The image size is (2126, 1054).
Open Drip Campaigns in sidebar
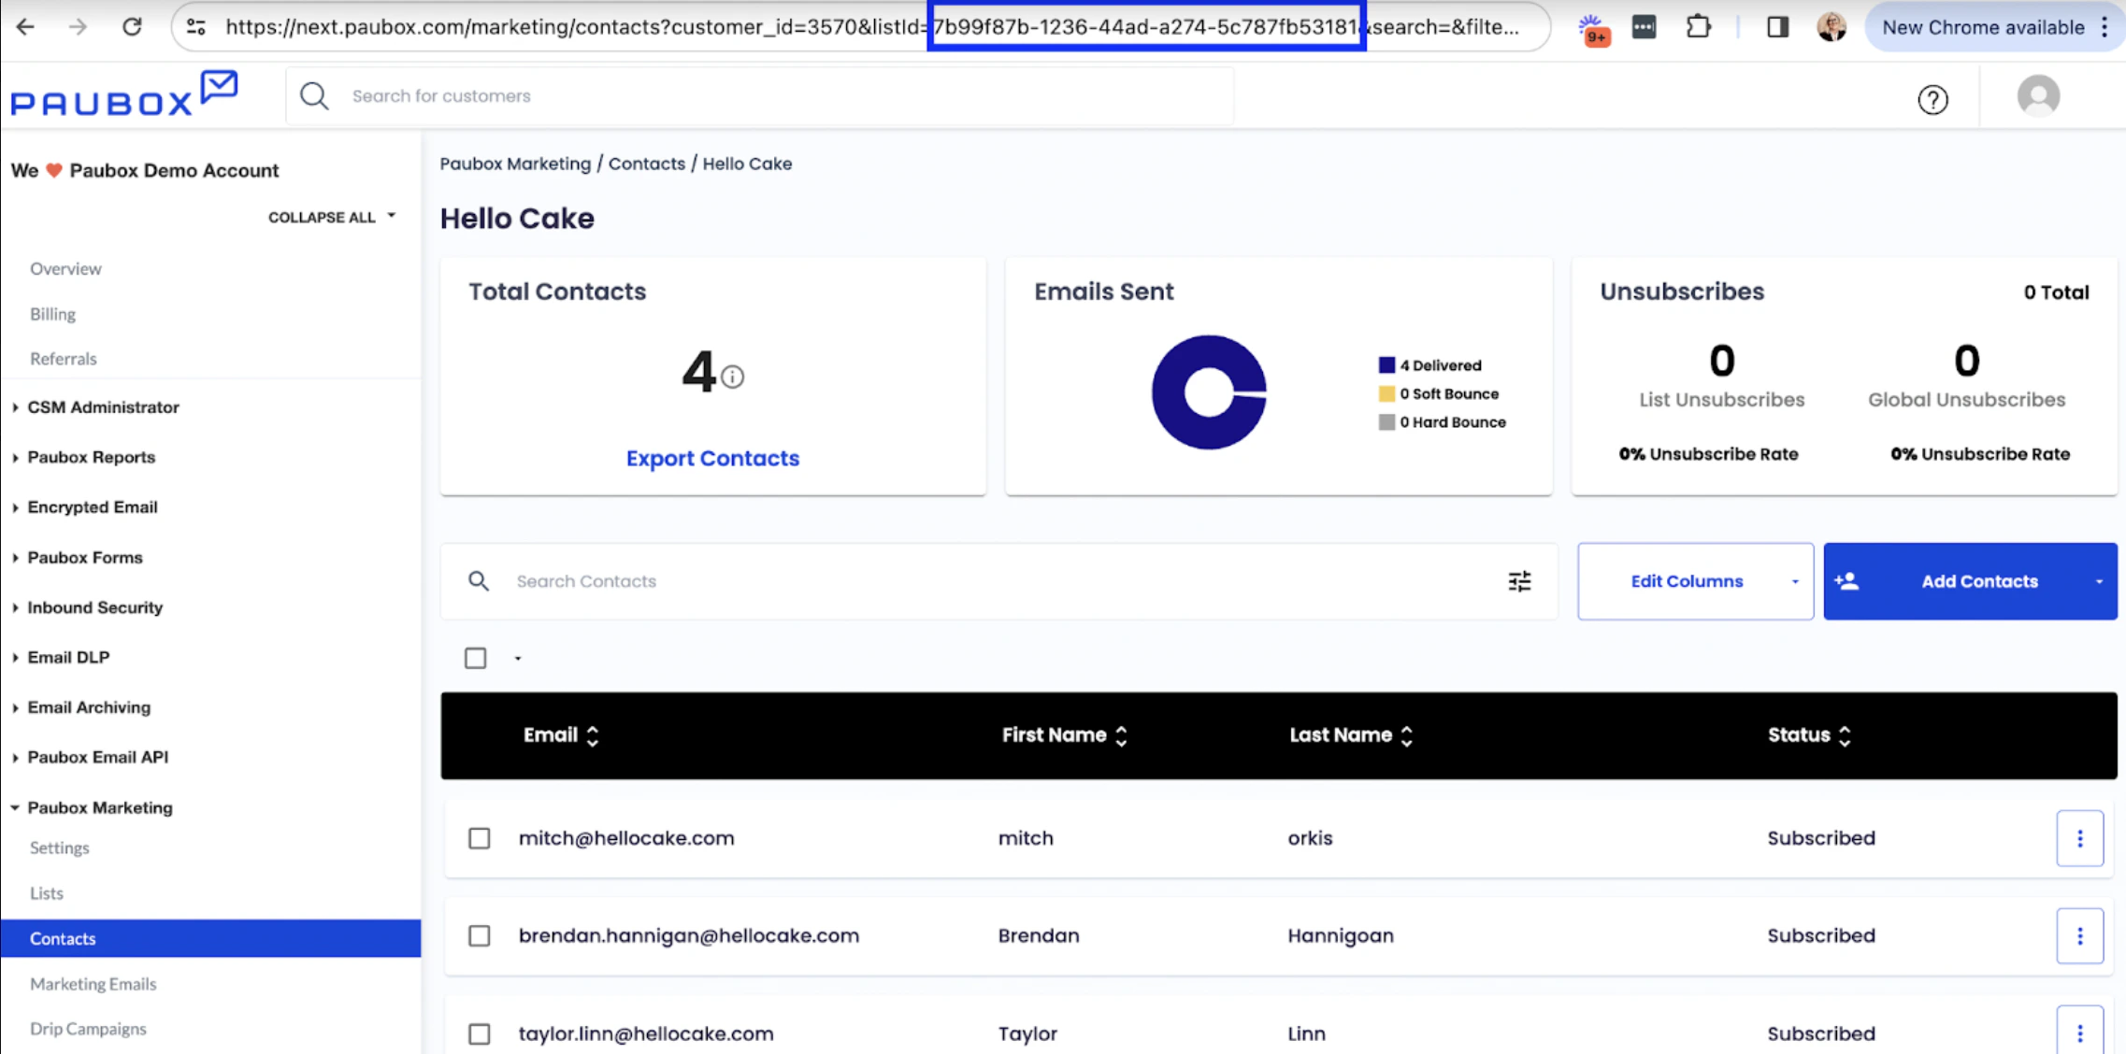[88, 1029]
